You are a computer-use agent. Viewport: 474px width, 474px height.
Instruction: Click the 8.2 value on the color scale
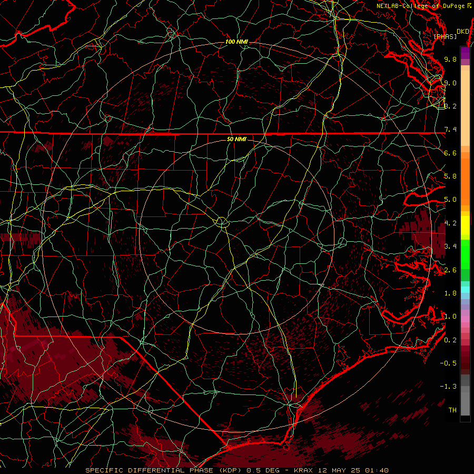click(x=450, y=106)
